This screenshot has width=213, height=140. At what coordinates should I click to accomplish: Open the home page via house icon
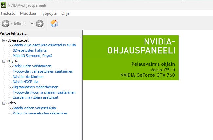(x=54, y=23)
